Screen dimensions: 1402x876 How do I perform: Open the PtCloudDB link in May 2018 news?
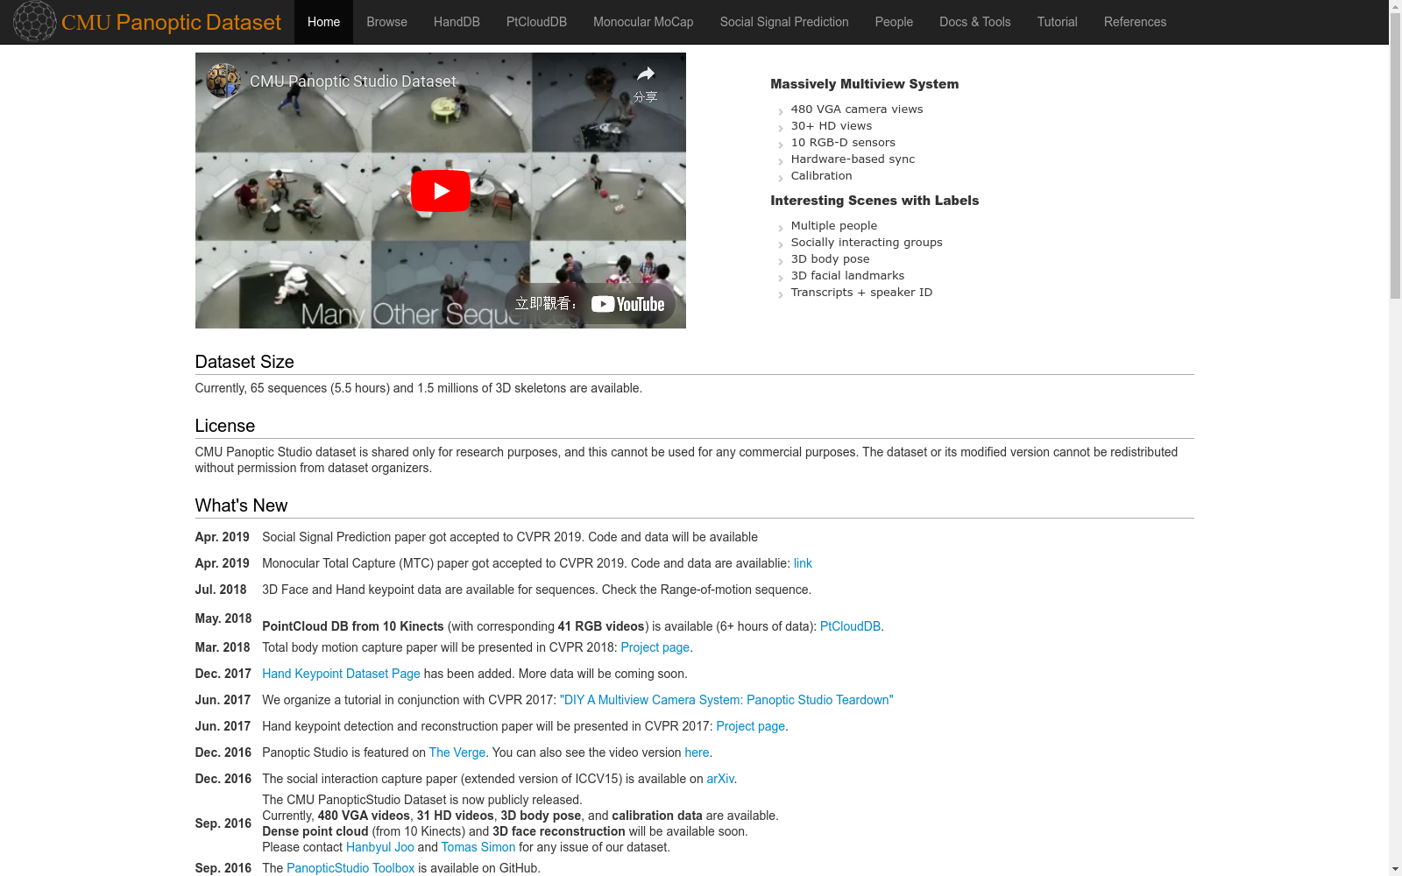(x=850, y=626)
